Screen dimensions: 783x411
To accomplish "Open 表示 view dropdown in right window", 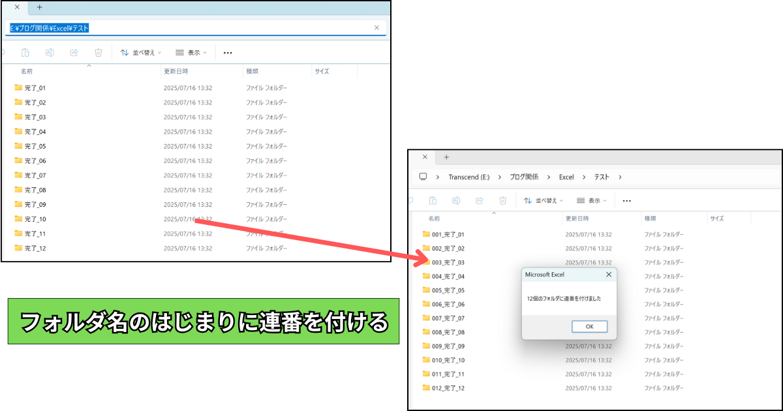I will pos(592,201).
